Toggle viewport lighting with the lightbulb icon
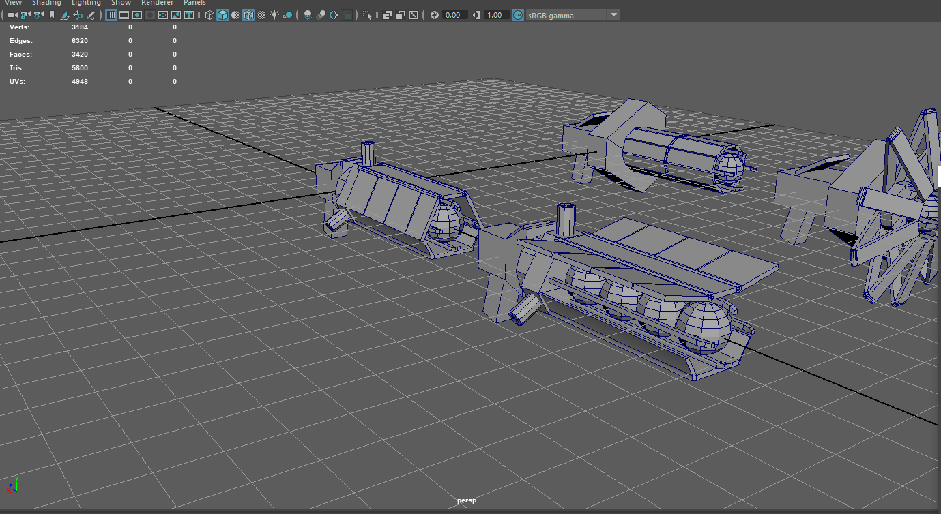Screen dimensions: 941x514 274,14
